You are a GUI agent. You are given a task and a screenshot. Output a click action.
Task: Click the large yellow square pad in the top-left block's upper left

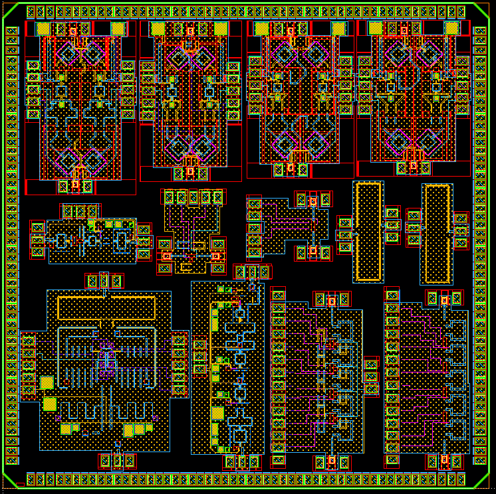(x=43, y=29)
